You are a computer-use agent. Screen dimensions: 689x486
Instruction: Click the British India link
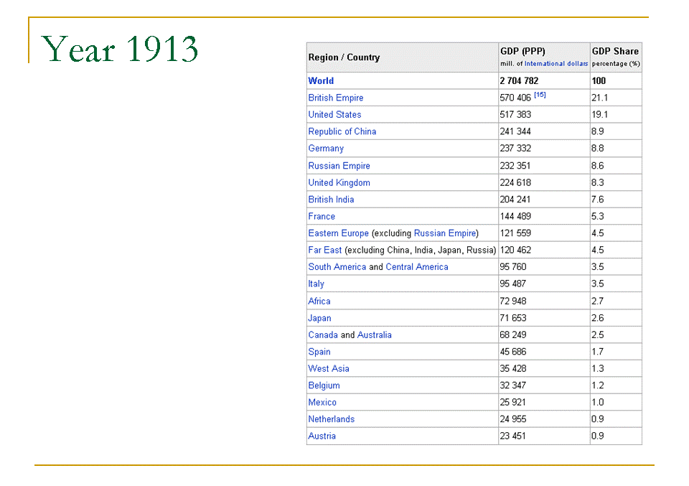coord(331,200)
